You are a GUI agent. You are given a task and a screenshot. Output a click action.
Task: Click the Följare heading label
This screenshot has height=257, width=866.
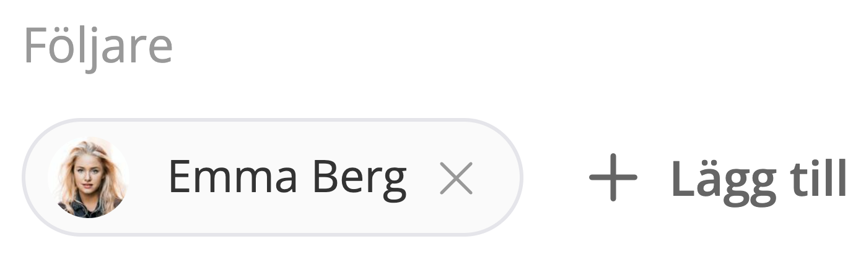point(98,46)
